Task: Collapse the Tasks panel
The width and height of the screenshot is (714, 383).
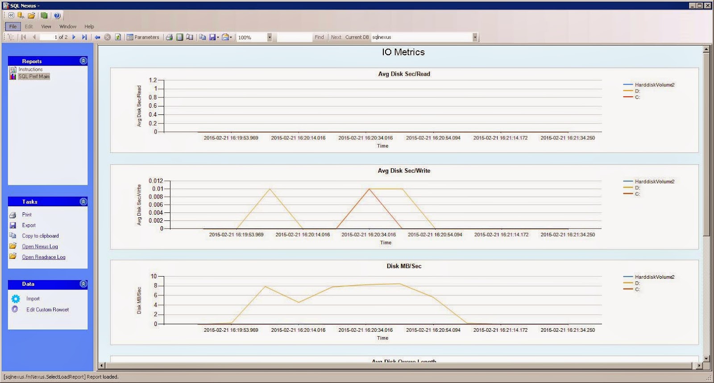Action: coord(83,202)
